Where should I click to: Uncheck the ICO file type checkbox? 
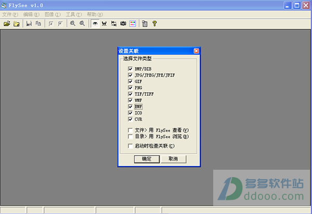coord(131,113)
